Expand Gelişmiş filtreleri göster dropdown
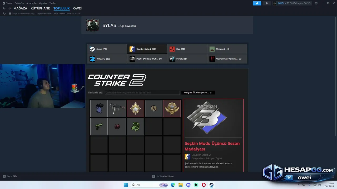This screenshot has height=189, width=337. [x=198, y=93]
